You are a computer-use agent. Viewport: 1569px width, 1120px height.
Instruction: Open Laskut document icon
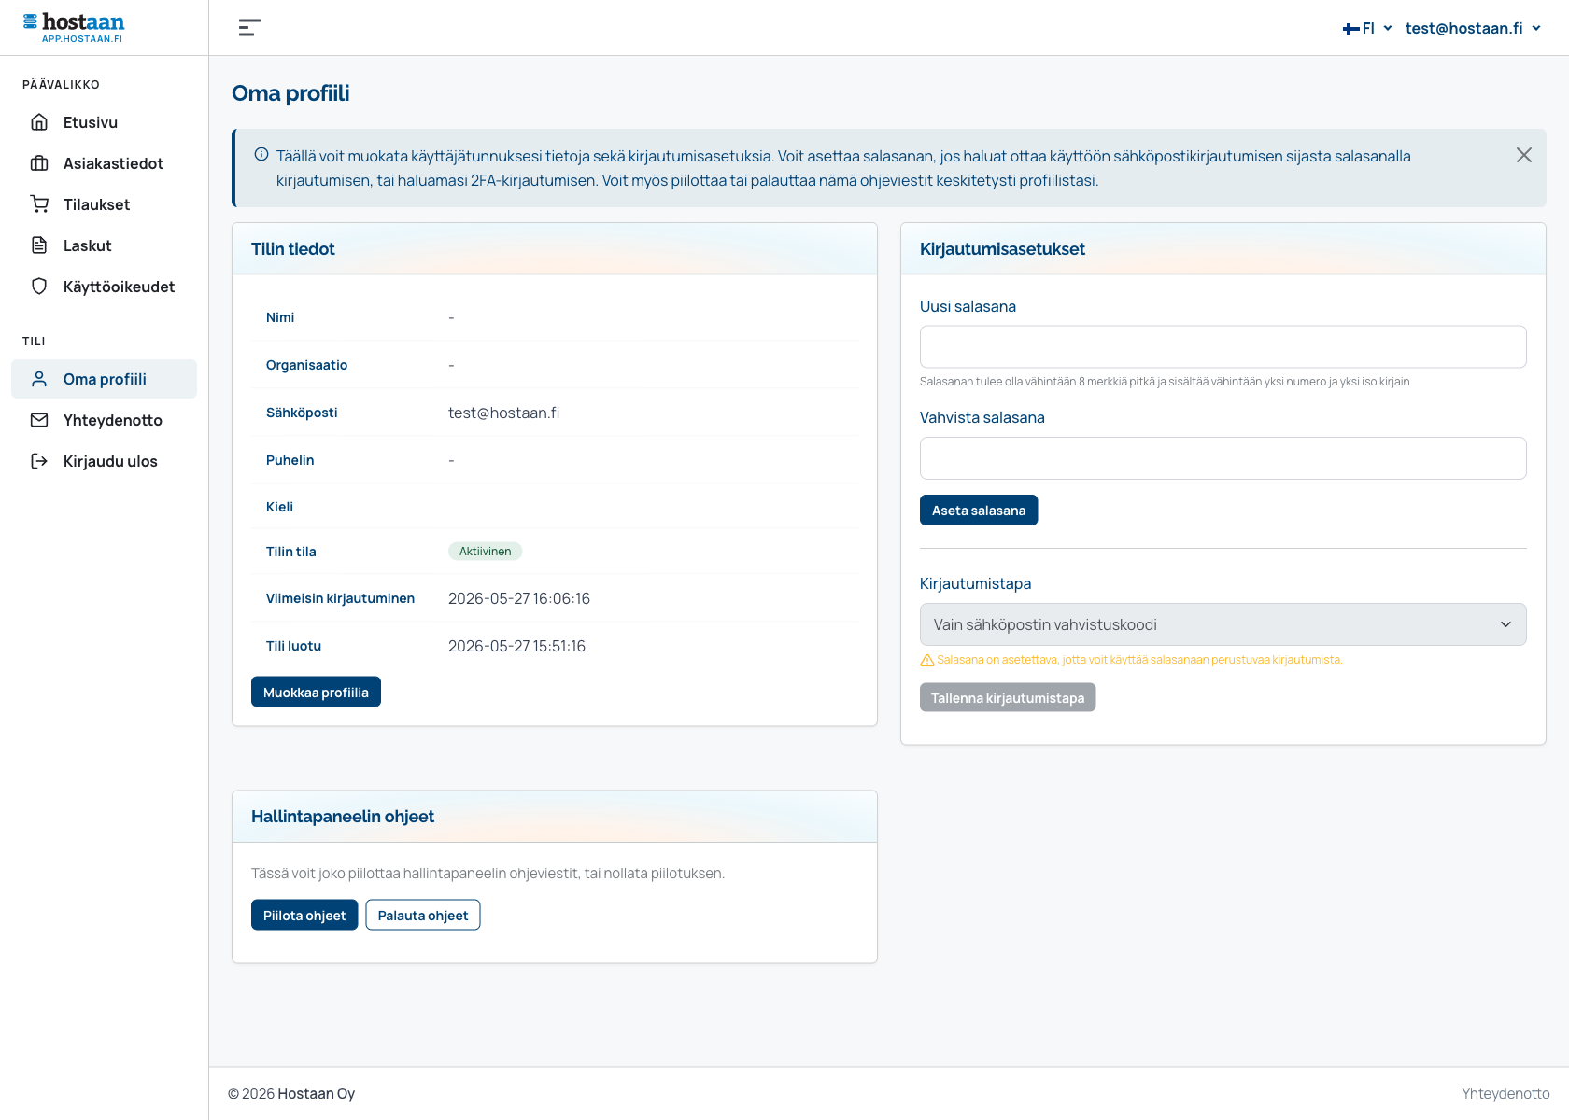(x=39, y=245)
